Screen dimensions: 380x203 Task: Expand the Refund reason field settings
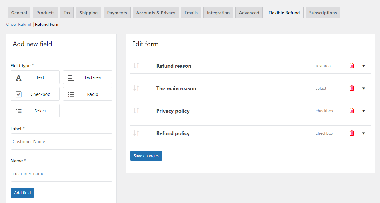click(x=364, y=66)
